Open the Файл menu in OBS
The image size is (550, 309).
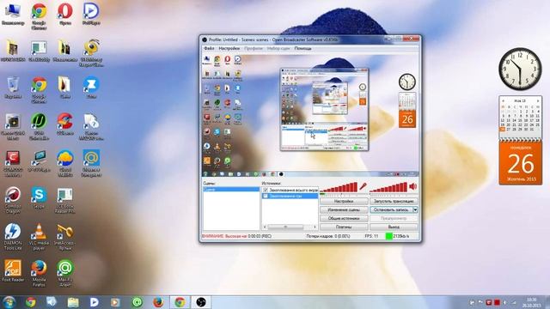point(209,48)
